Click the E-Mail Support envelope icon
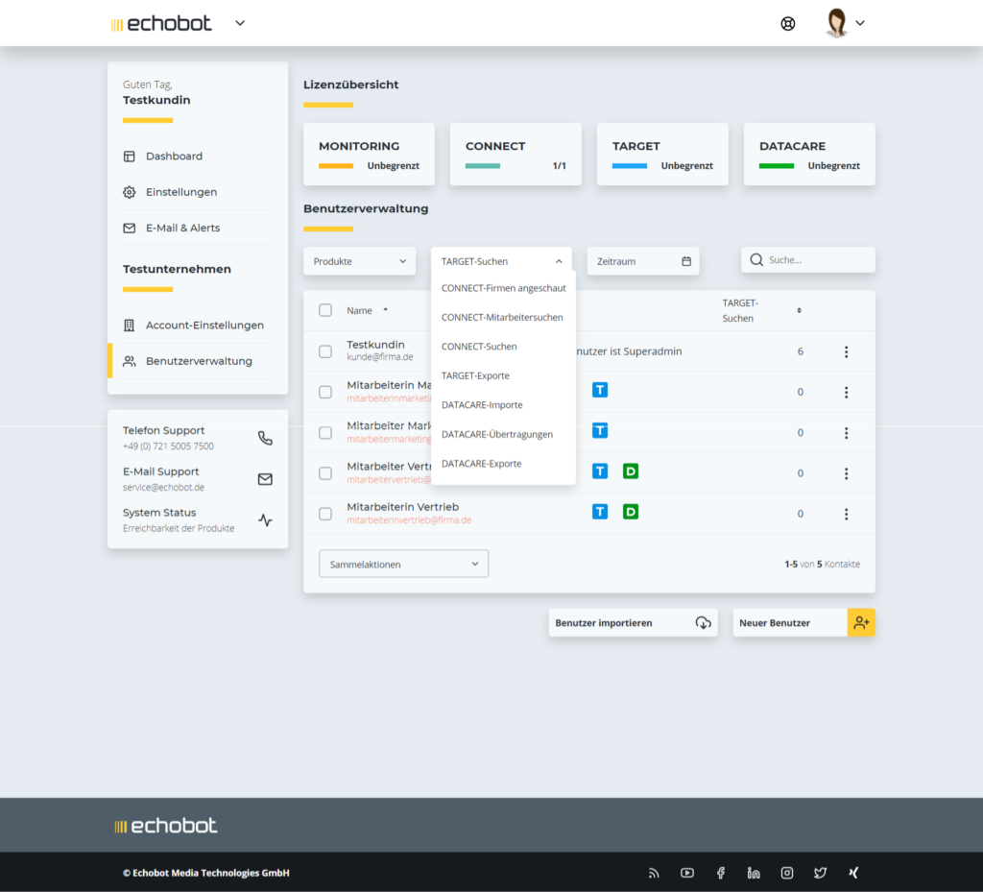The image size is (983, 892). (x=265, y=479)
